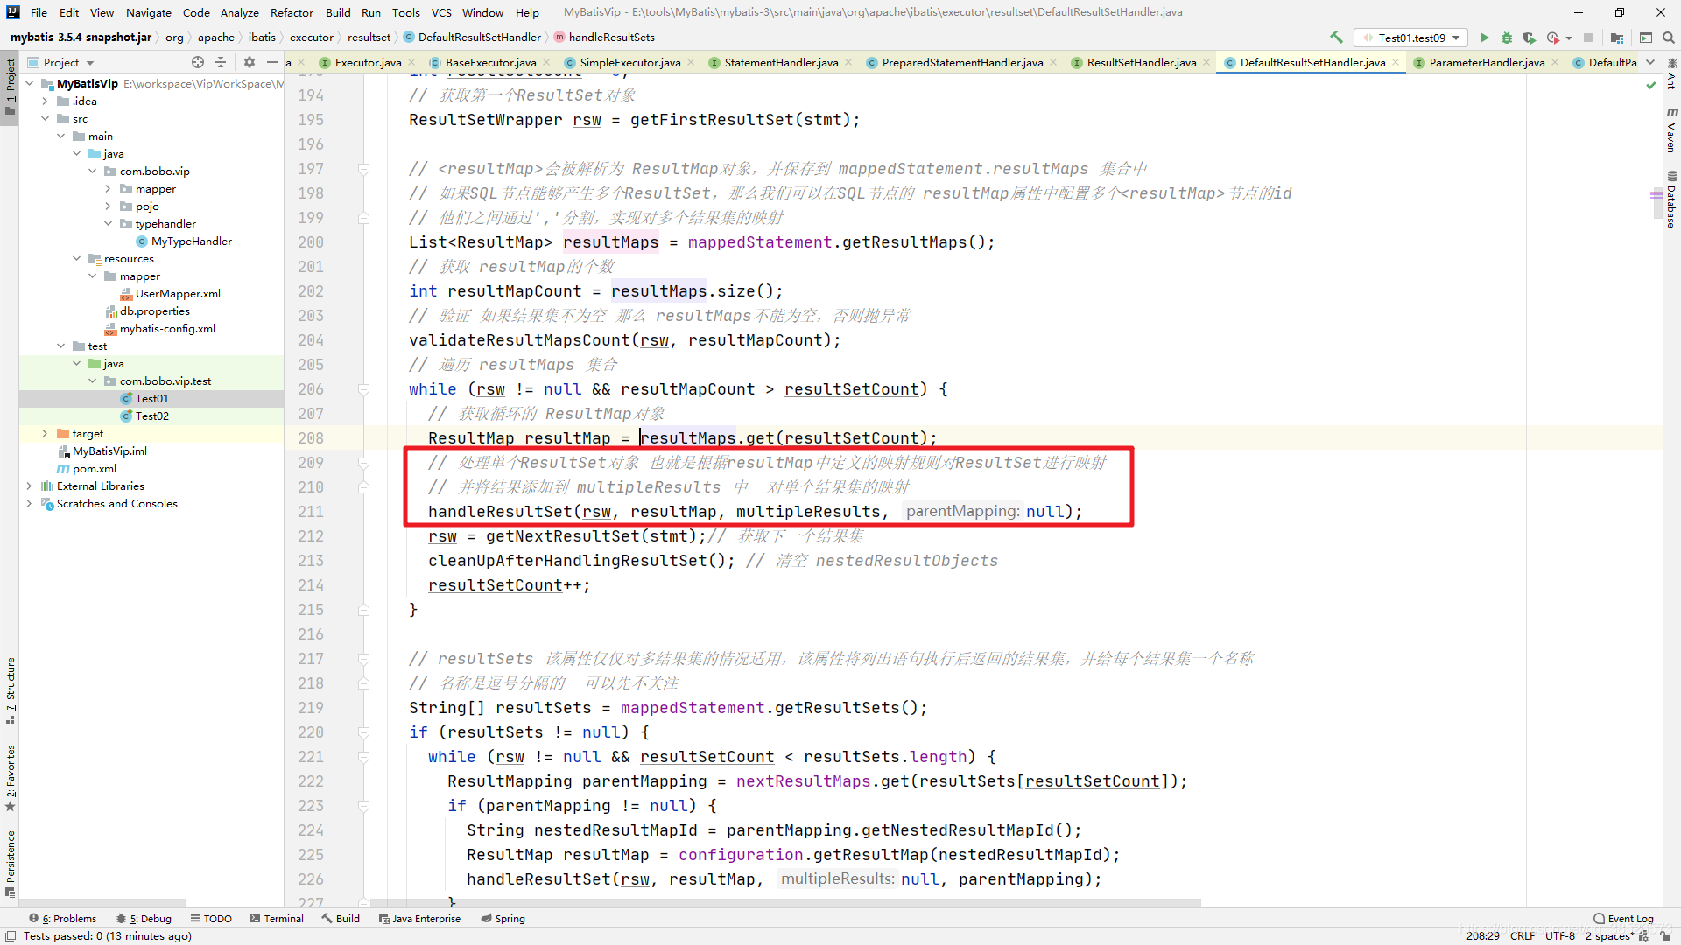Select the Refactor menu item
The width and height of the screenshot is (1681, 945).
pos(291,11)
